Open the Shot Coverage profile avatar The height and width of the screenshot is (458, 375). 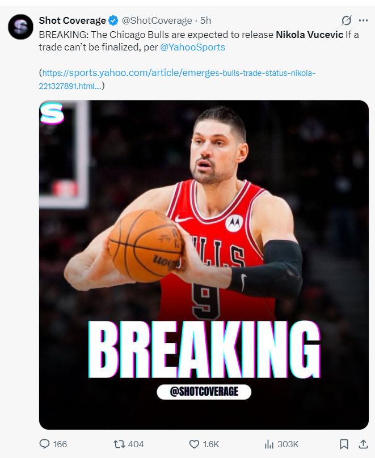(x=20, y=26)
